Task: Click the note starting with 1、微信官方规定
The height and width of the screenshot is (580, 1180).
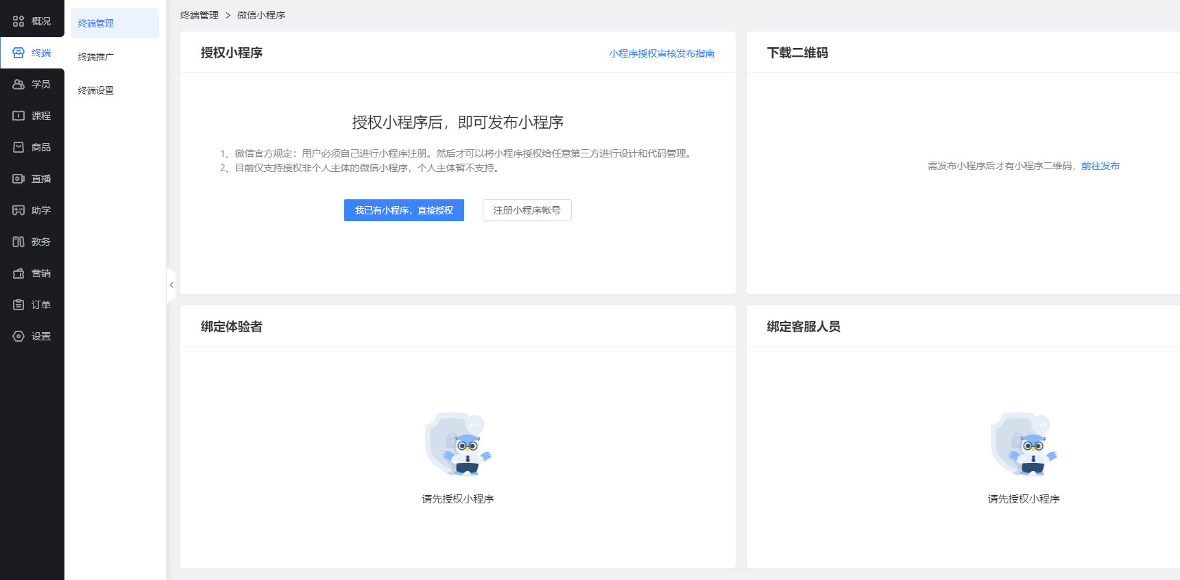Action: point(457,153)
